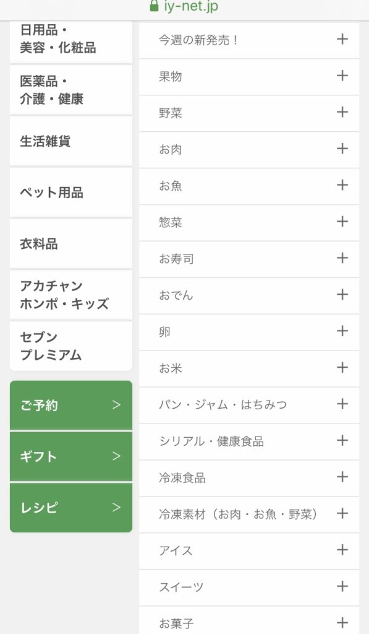This screenshot has width=369, height=634.
Task: Expand the 冷凍食品 category row
Action: point(249,478)
